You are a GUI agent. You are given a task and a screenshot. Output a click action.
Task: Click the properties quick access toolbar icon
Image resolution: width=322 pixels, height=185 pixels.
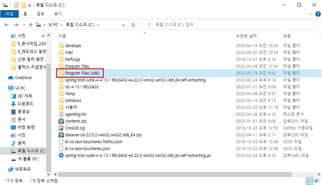point(16,5)
